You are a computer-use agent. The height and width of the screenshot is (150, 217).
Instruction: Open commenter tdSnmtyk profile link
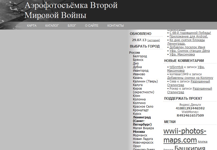(176, 67)
